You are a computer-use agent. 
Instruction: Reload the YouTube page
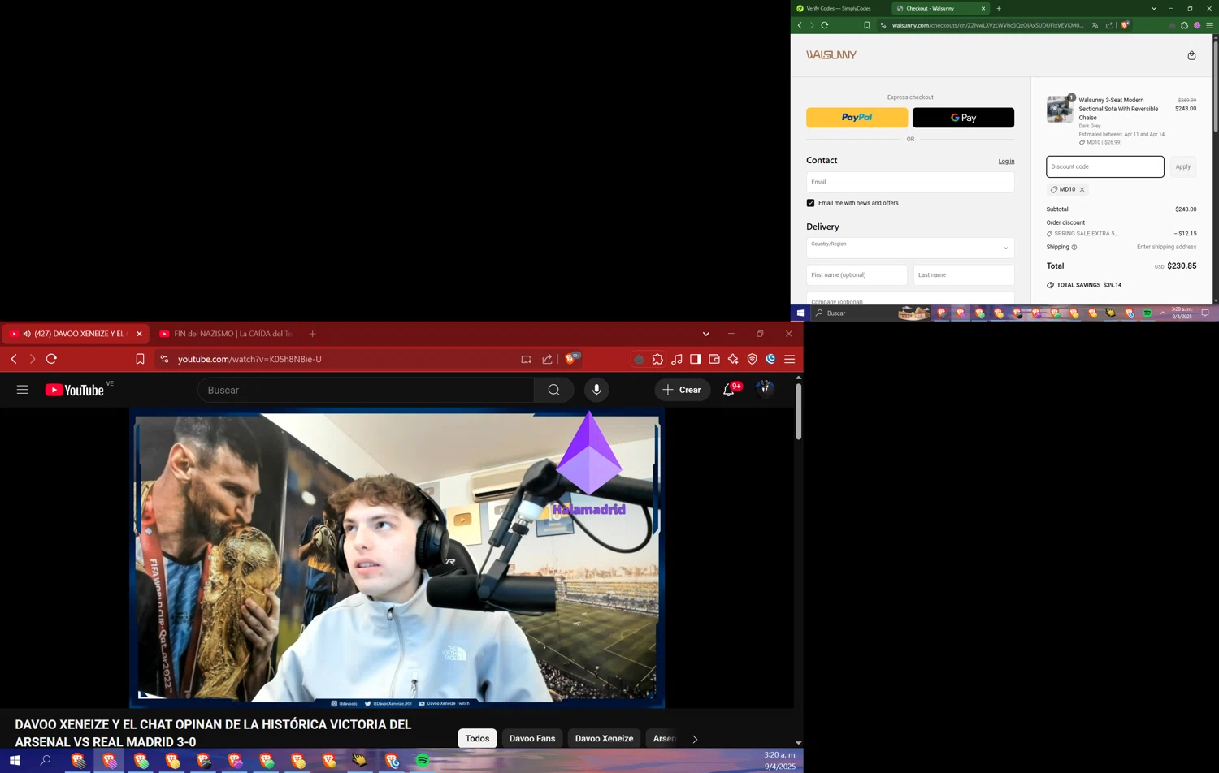coord(51,359)
